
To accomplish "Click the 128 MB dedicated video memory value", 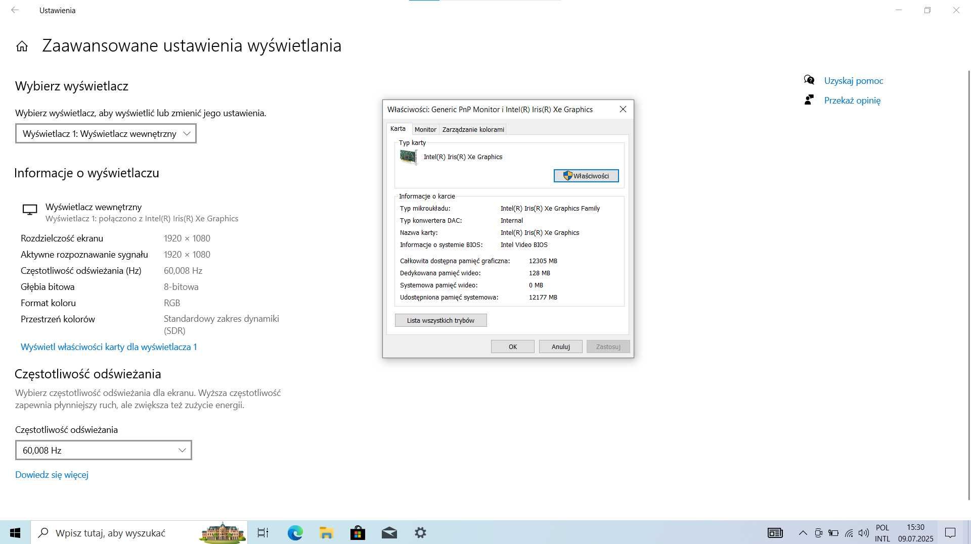I will pos(539,273).
